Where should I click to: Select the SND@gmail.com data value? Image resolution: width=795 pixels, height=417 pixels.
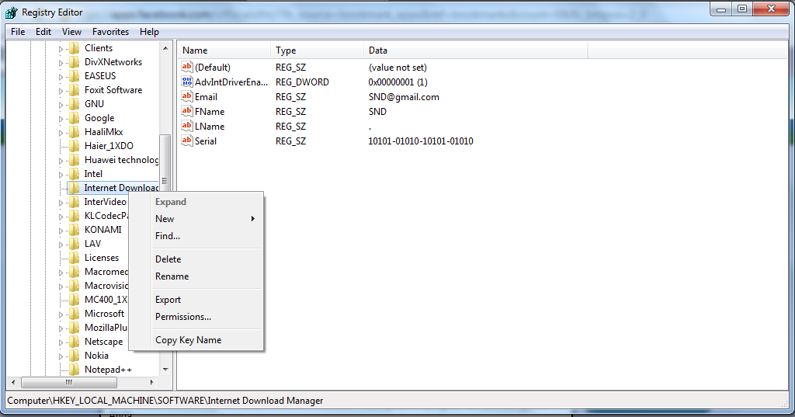[404, 97]
